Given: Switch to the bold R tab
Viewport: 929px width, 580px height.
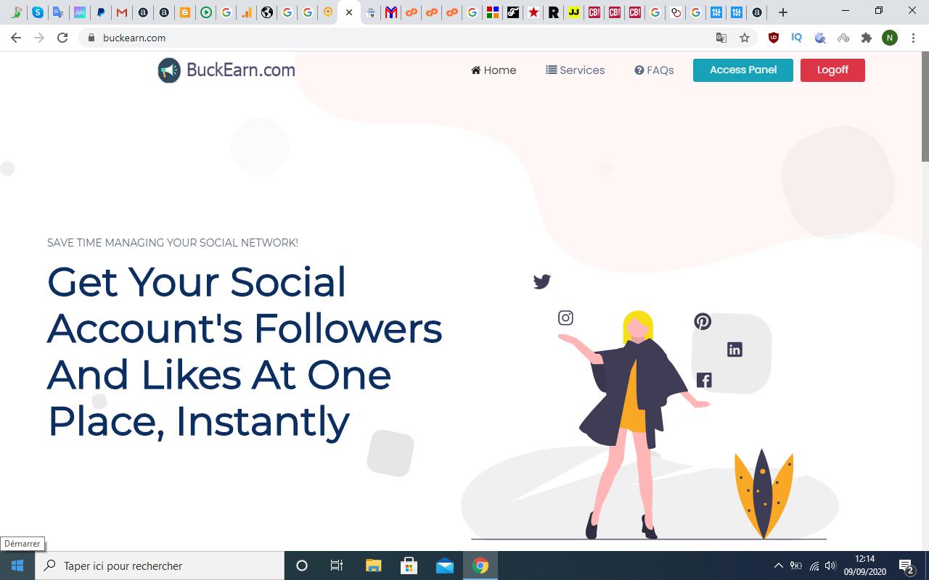Looking at the screenshot, I should [554, 12].
